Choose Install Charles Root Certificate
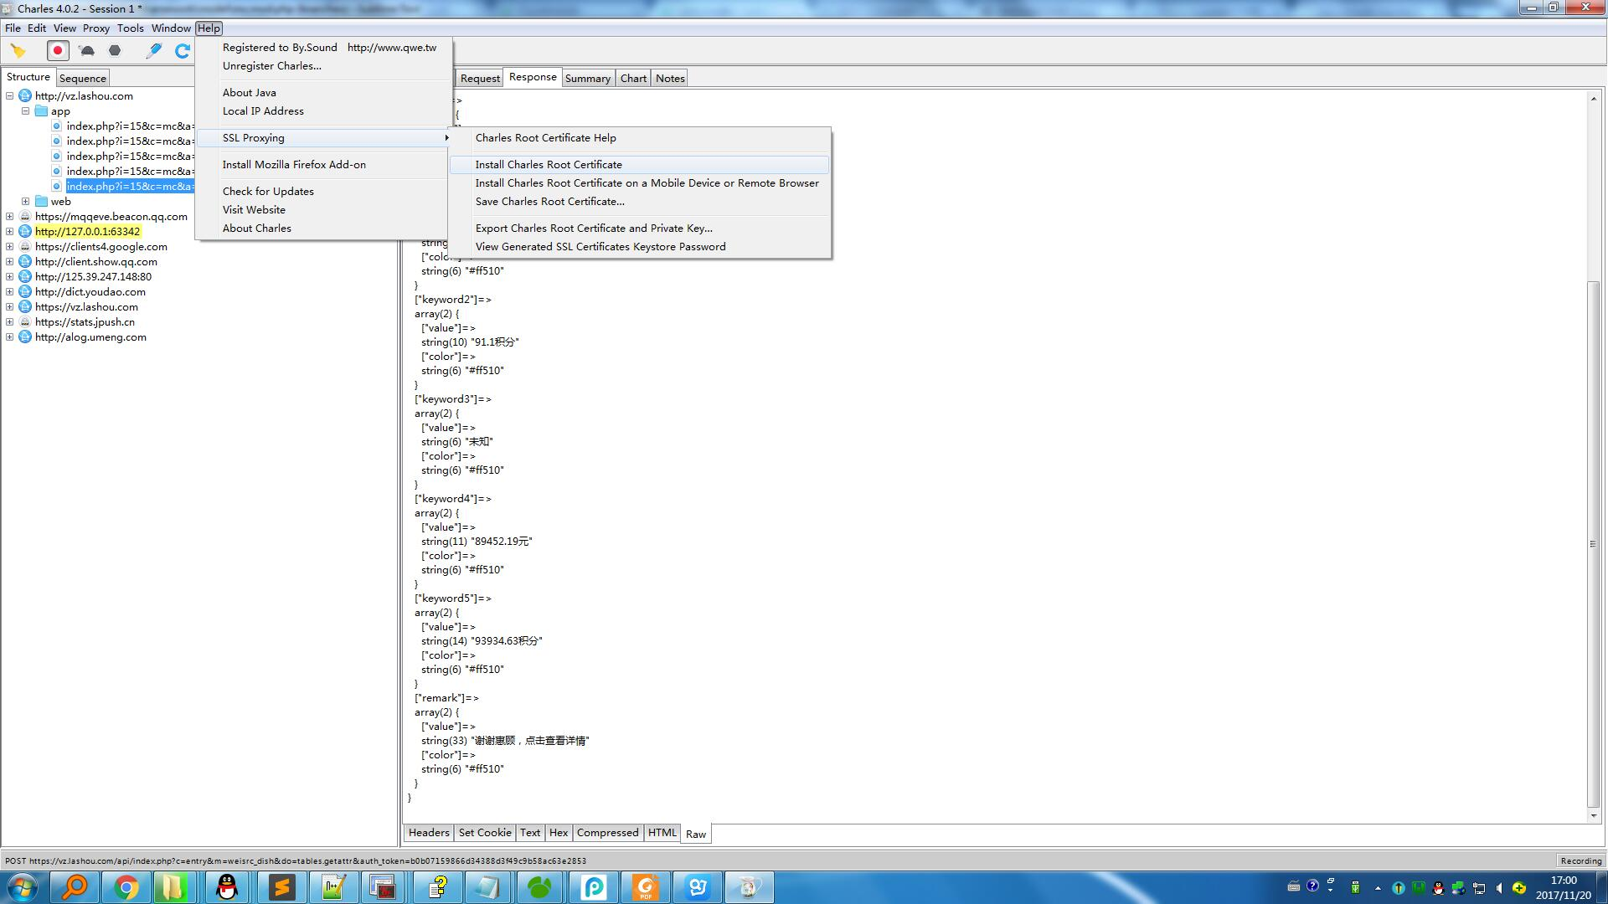Screen dimensions: 1608x904 click(x=549, y=165)
